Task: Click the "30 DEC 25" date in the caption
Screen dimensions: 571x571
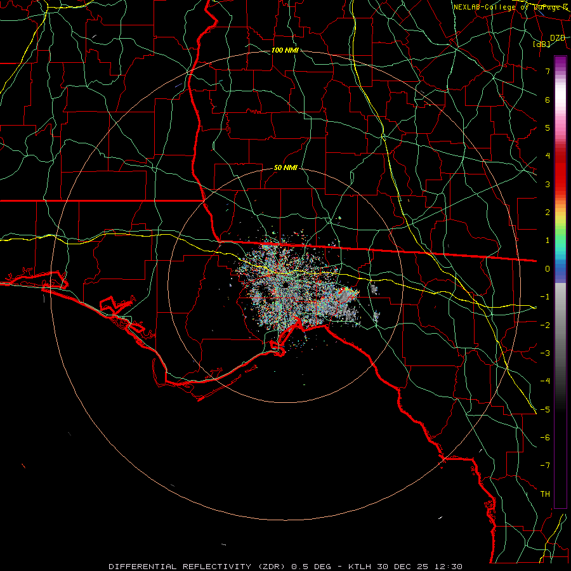Action: (x=402, y=567)
